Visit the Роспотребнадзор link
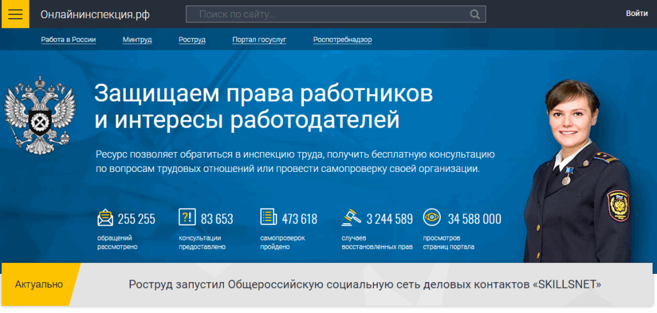657x313 pixels. click(x=343, y=40)
